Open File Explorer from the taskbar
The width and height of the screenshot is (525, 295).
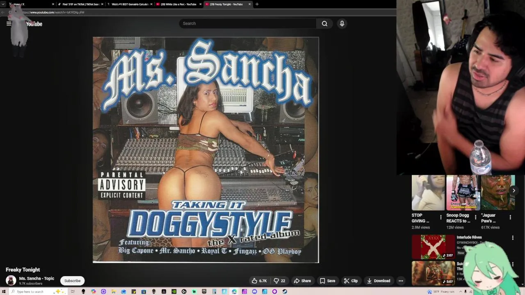coord(113,291)
